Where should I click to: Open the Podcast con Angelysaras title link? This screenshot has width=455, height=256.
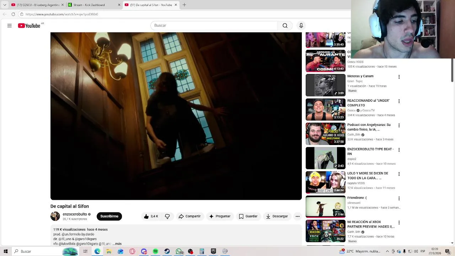click(369, 127)
